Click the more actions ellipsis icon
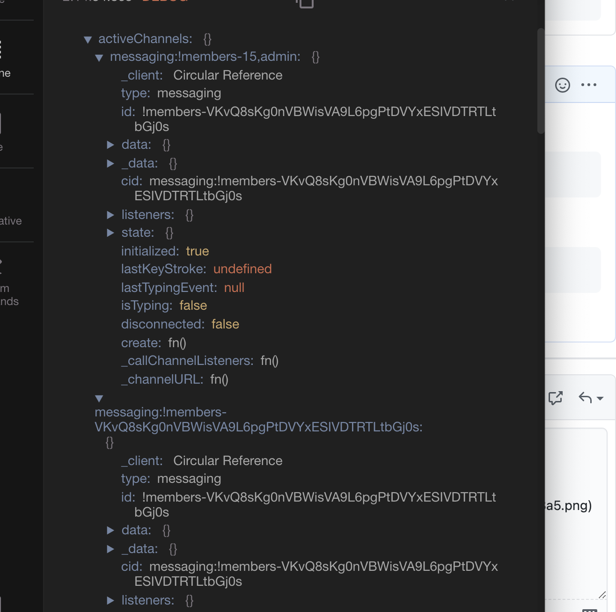 589,85
